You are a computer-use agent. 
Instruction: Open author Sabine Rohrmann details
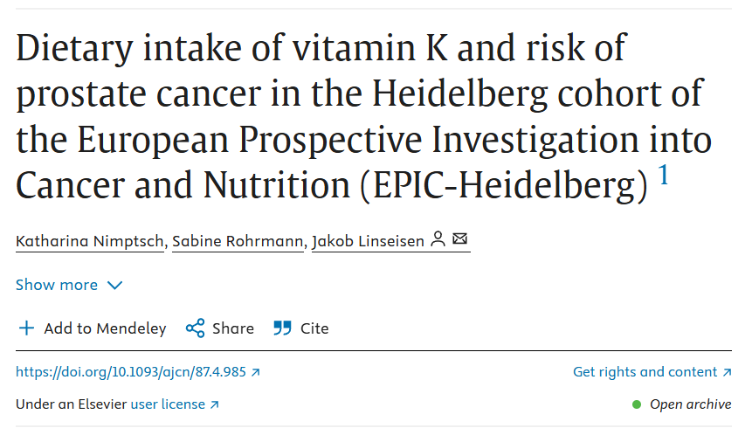(x=238, y=240)
